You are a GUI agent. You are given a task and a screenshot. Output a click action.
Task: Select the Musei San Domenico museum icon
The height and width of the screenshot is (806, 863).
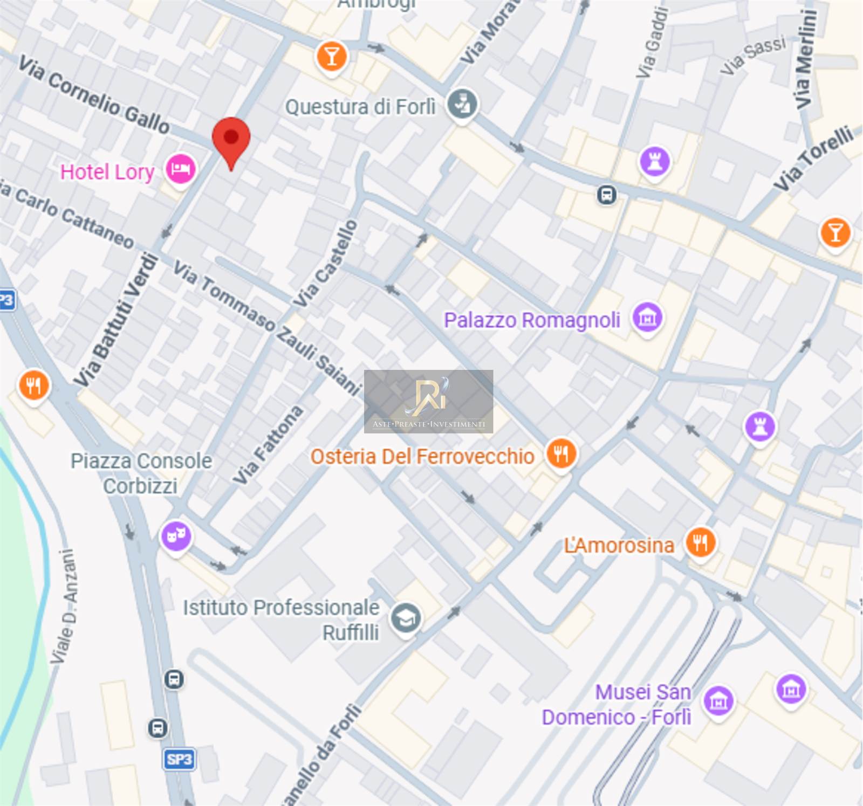(x=719, y=701)
